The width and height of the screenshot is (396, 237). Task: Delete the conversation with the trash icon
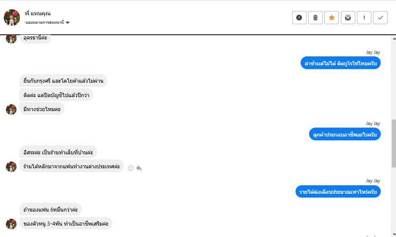[x=315, y=18]
